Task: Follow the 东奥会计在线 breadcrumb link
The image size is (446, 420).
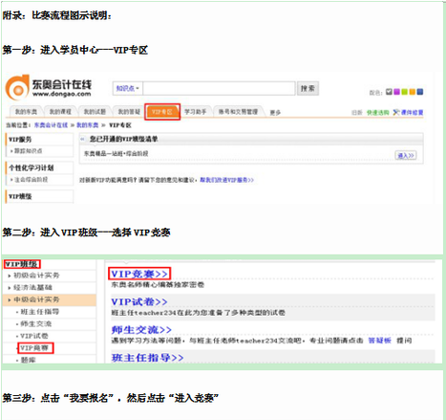Action: (x=51, y=125)
